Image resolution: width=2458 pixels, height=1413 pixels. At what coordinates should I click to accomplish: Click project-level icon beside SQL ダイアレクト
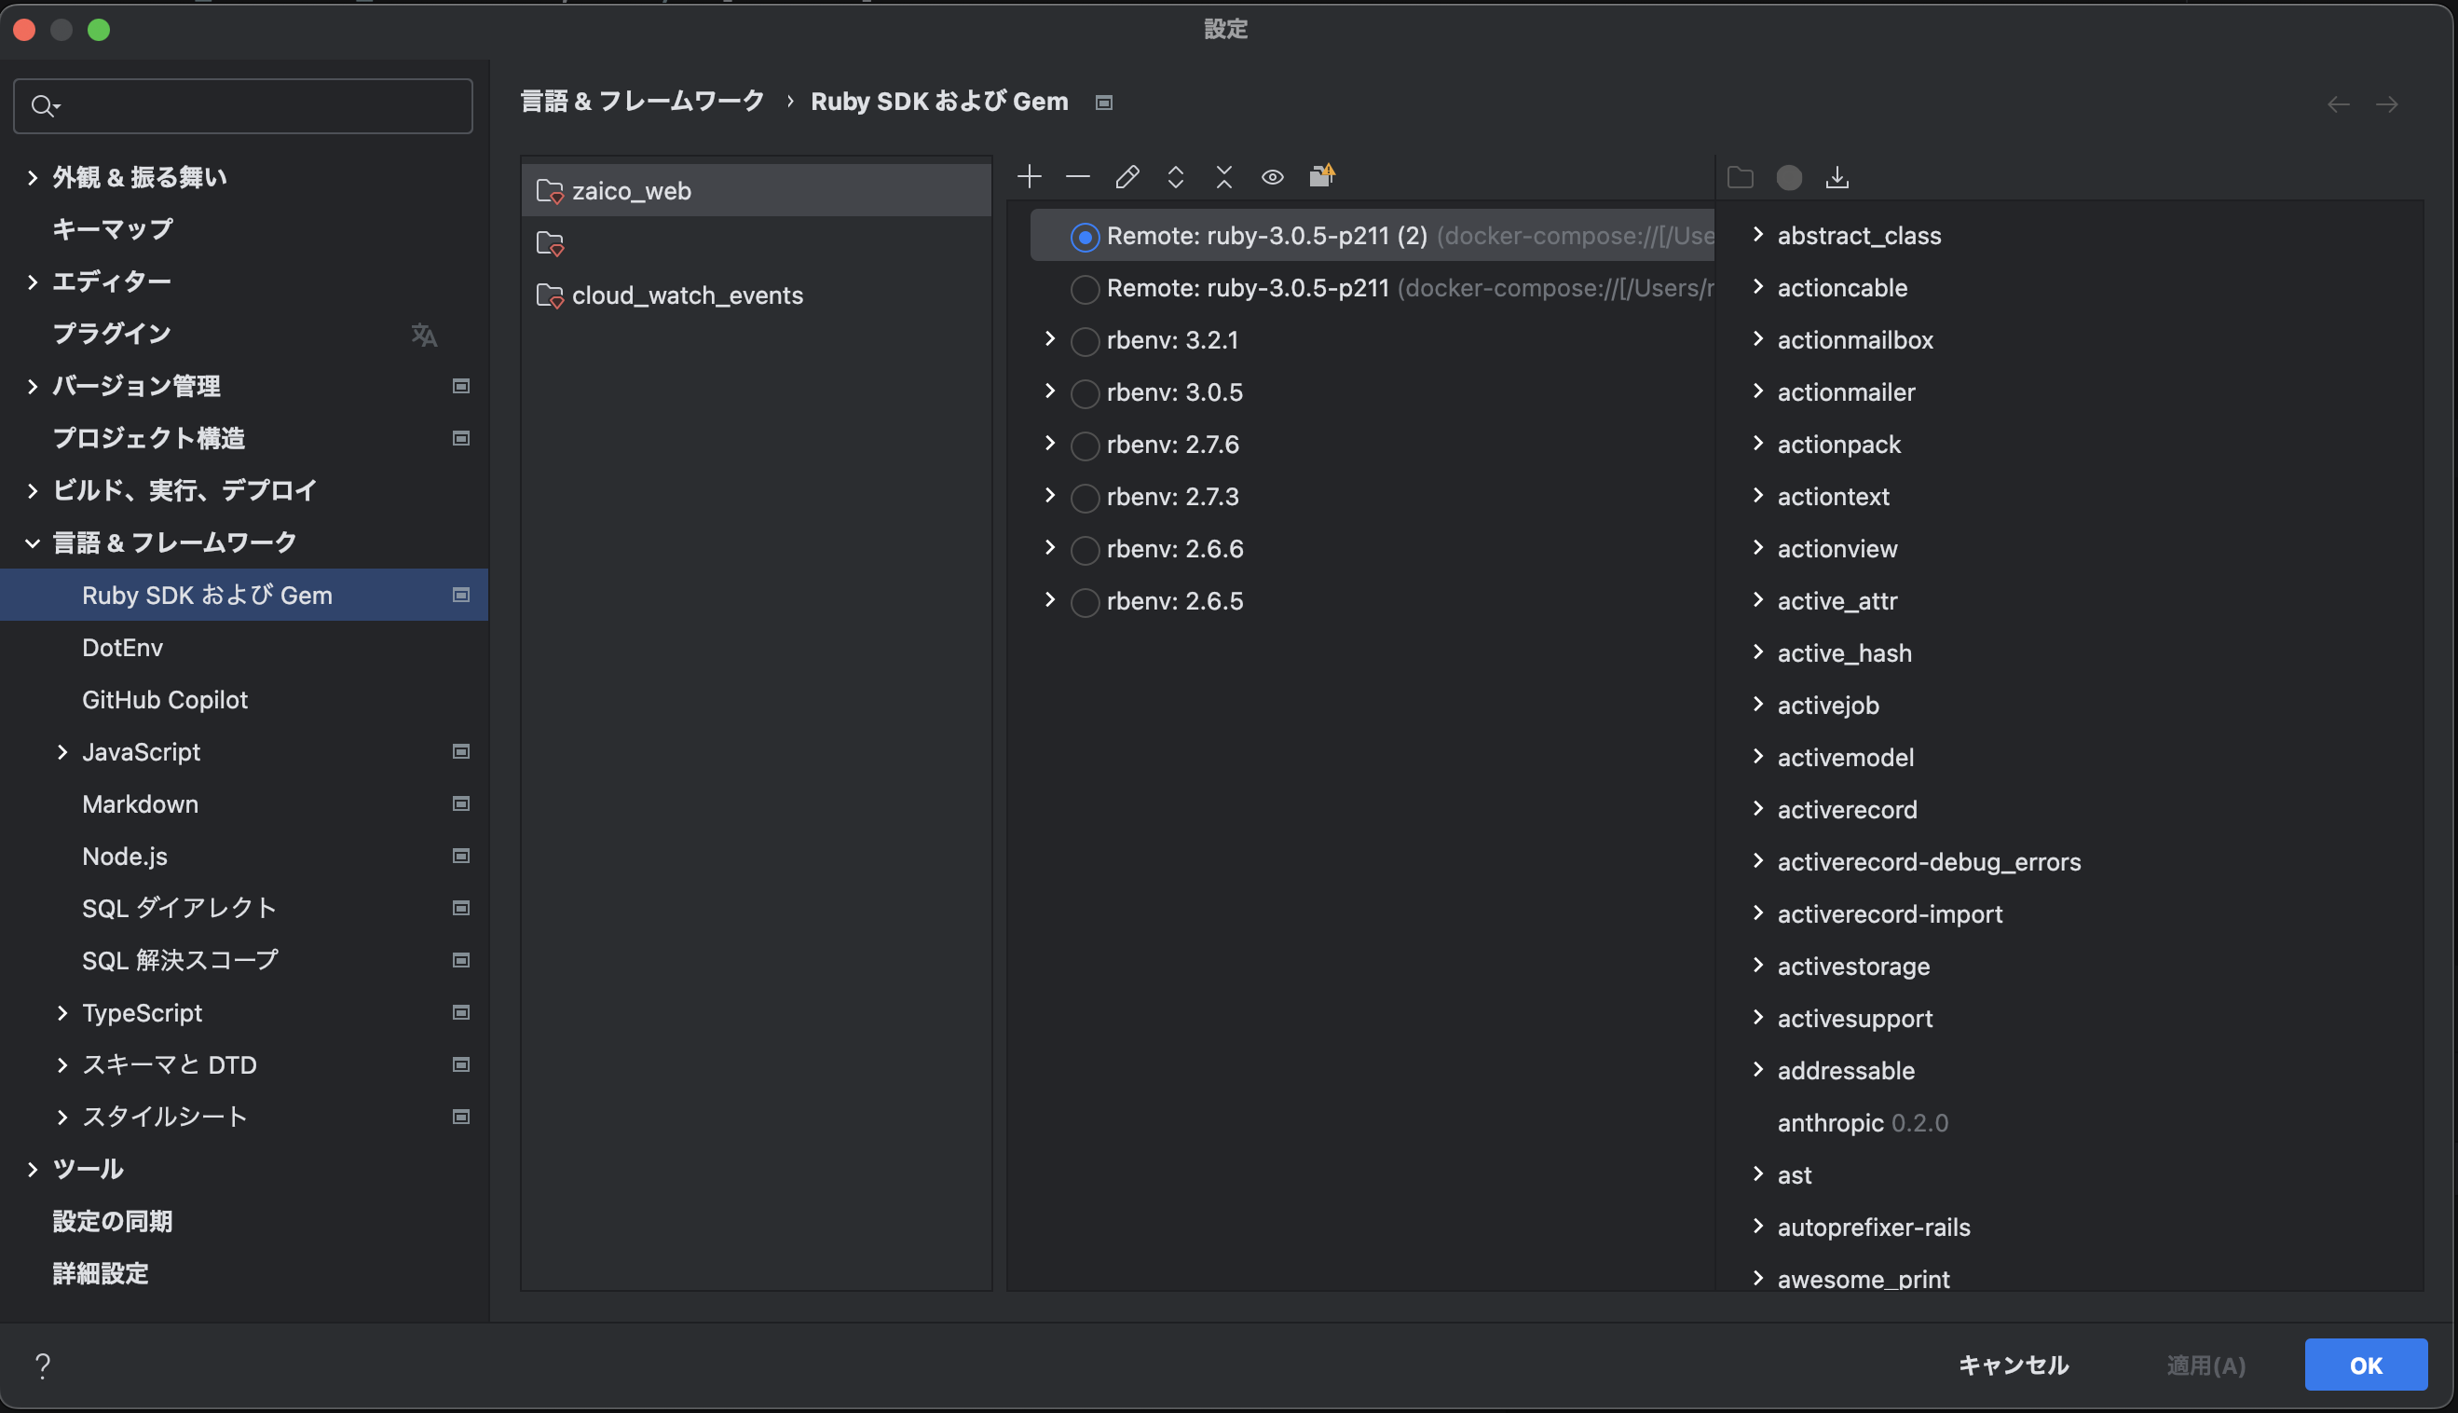[462, 909]
